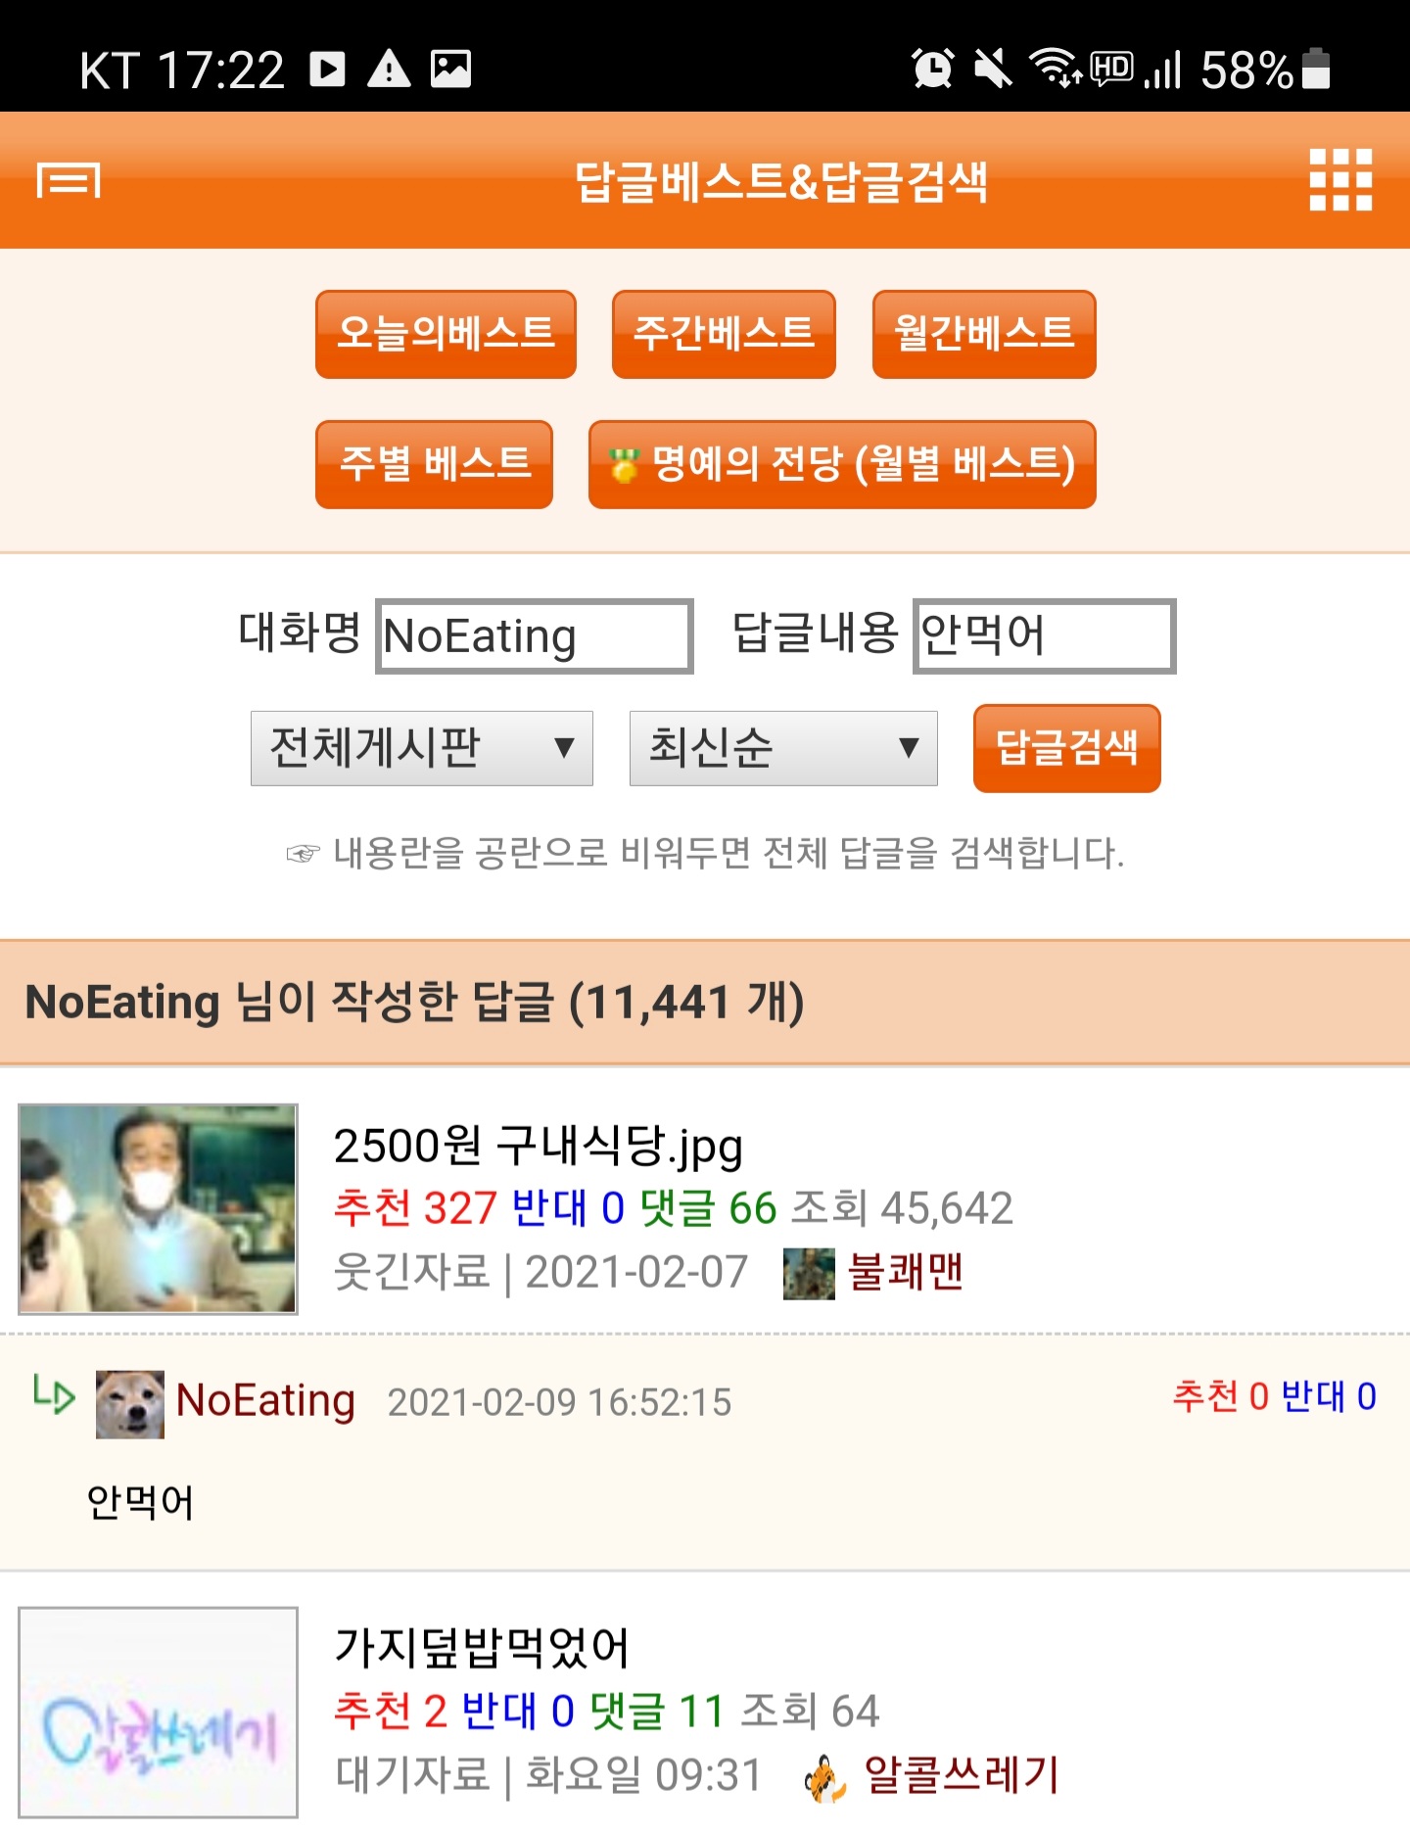1410x1832 pixels.
Task: Open the 주별 베스트 section
Action: (434, 464)
